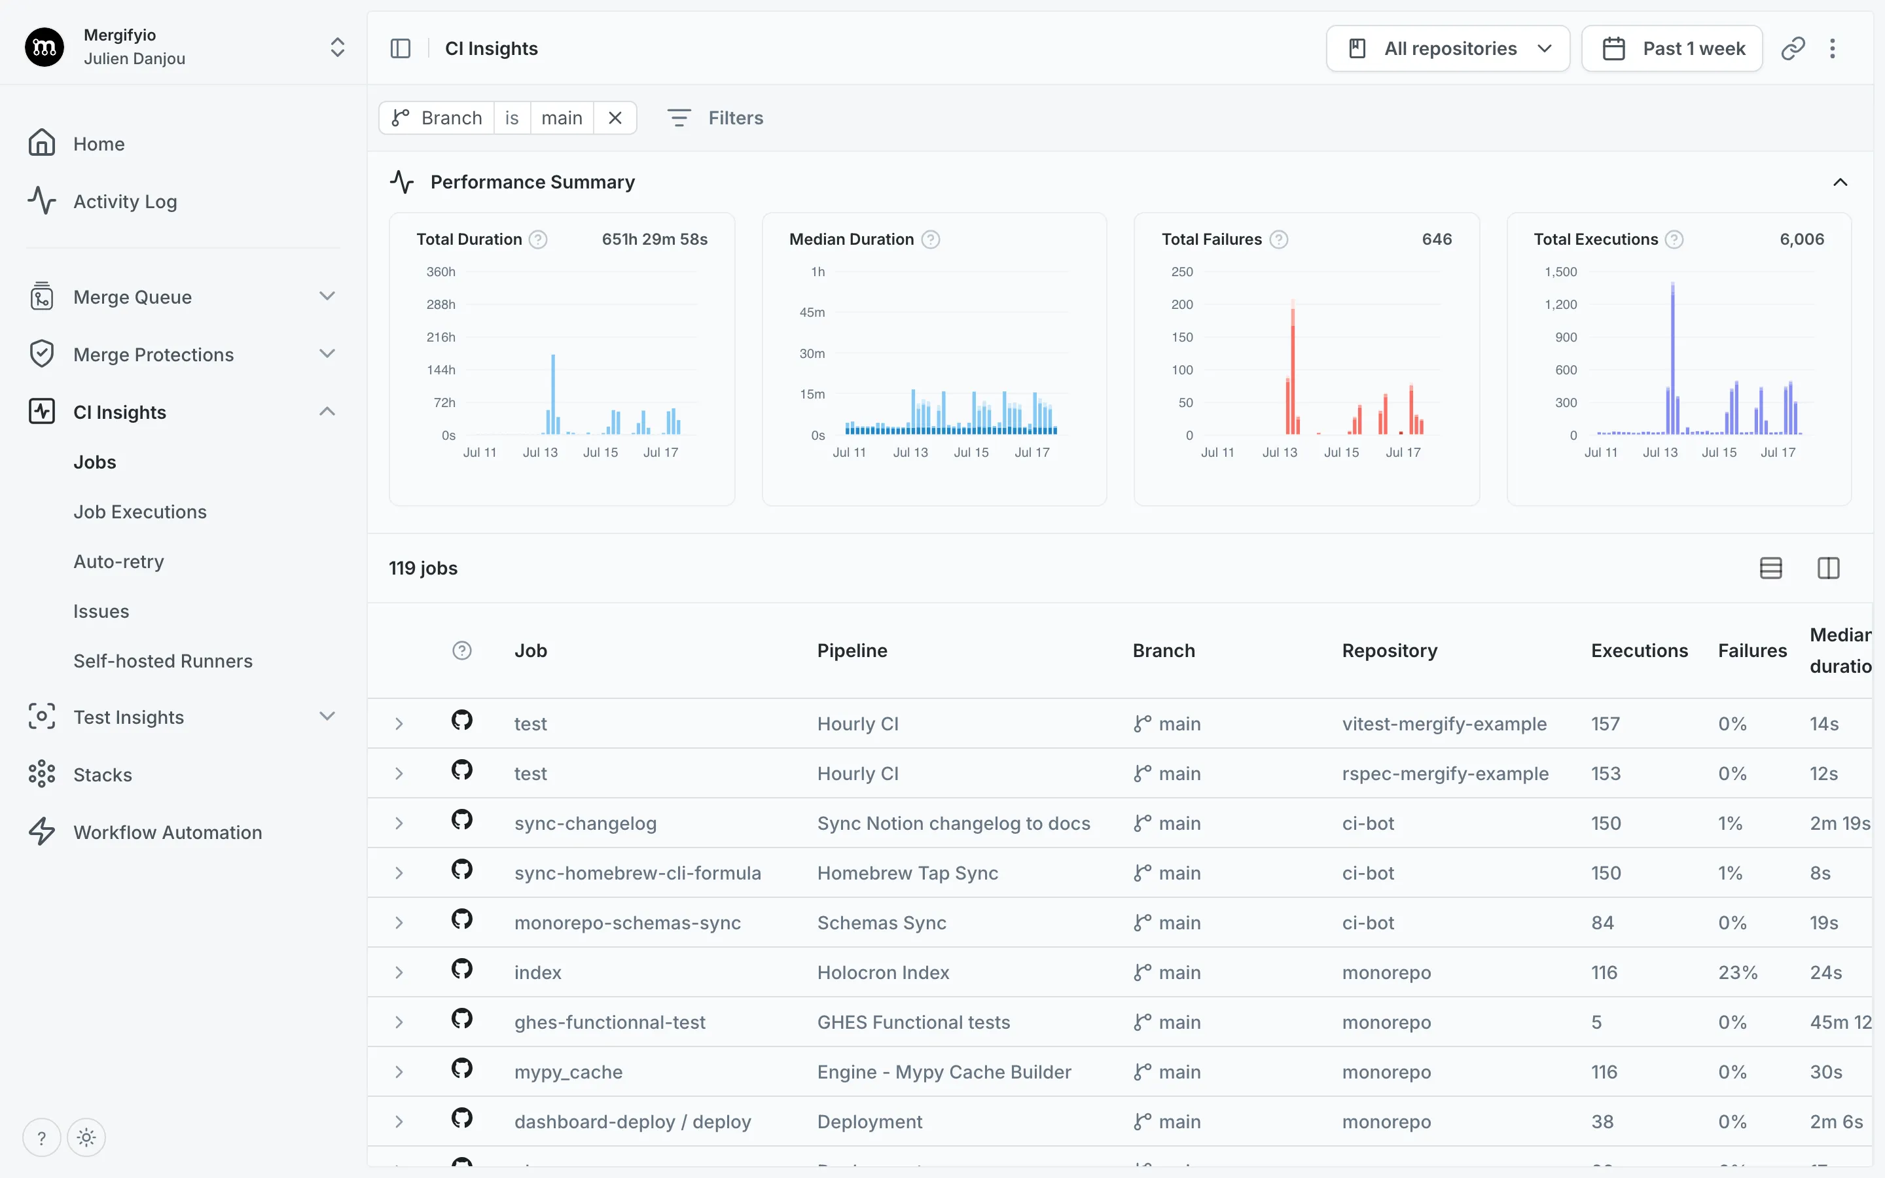
Task: Click 'Sync Notion changelog to docs' pipeline
Action: click(x=954, y=823)
